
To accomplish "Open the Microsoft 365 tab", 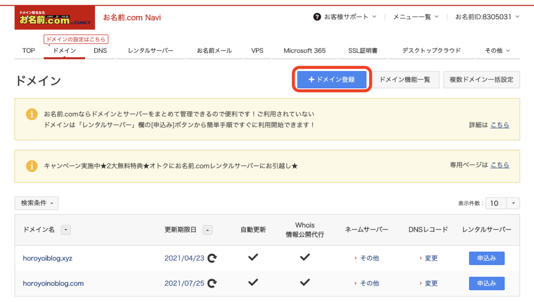I will tap(305, 51).
